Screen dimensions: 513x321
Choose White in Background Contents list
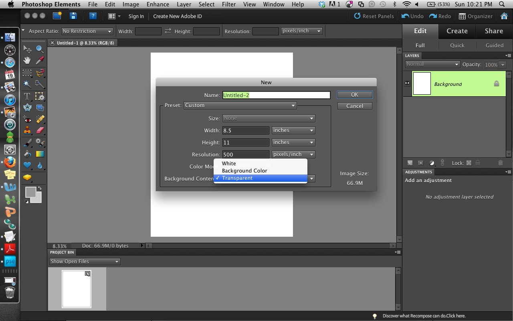[261, 163]
